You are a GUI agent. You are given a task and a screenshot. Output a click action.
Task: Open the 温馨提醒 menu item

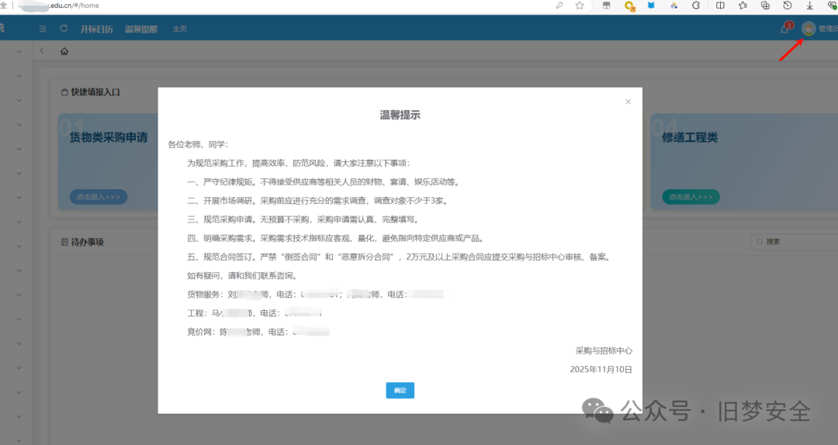(x=141, y=29)
